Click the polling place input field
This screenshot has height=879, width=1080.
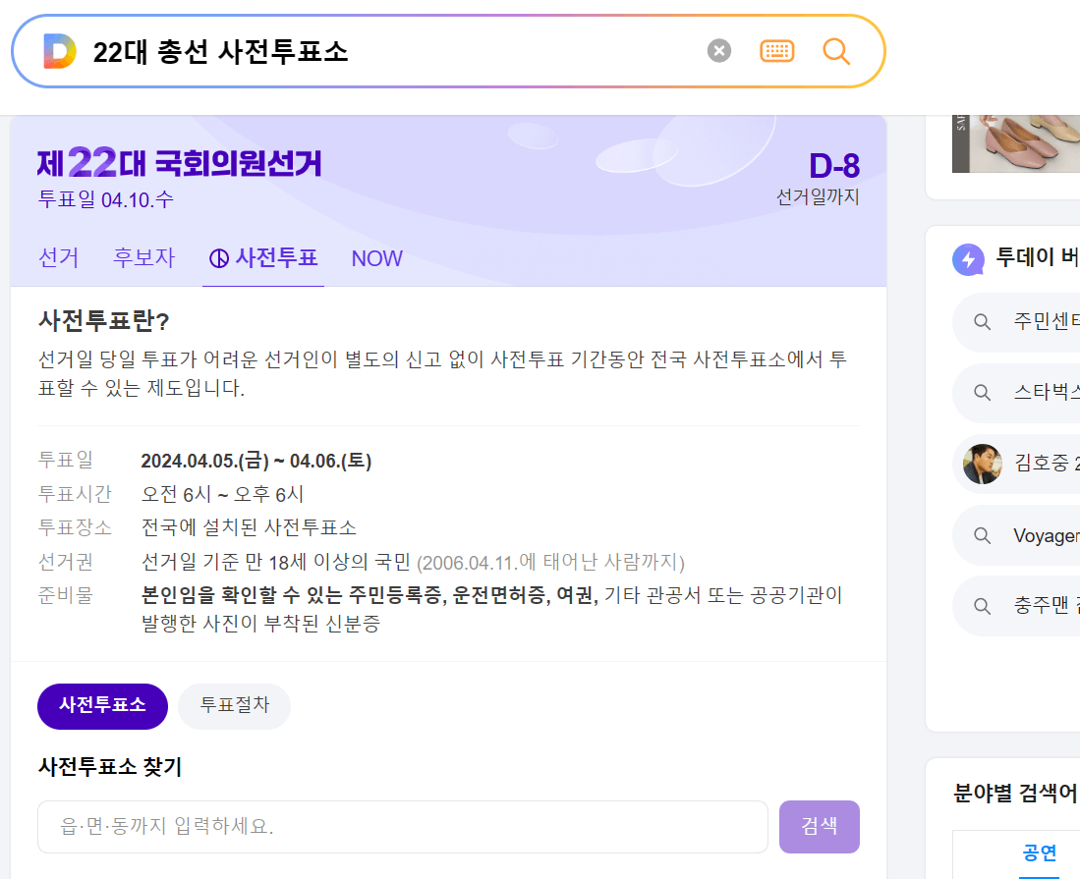[x=401, y=826]
